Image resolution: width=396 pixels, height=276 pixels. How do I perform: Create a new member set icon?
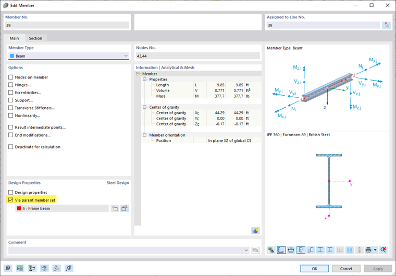pos(115,208)
